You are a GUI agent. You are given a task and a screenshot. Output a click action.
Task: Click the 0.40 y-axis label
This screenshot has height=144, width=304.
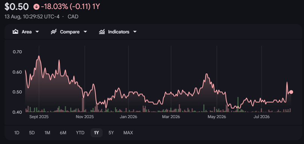pyautogui.click(x=17, y=112)
